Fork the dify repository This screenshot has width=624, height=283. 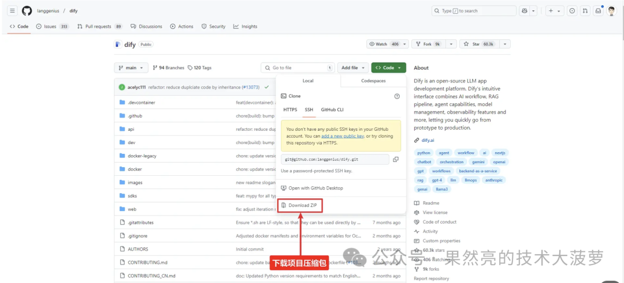pyautogui.click(x=429, y=44)
